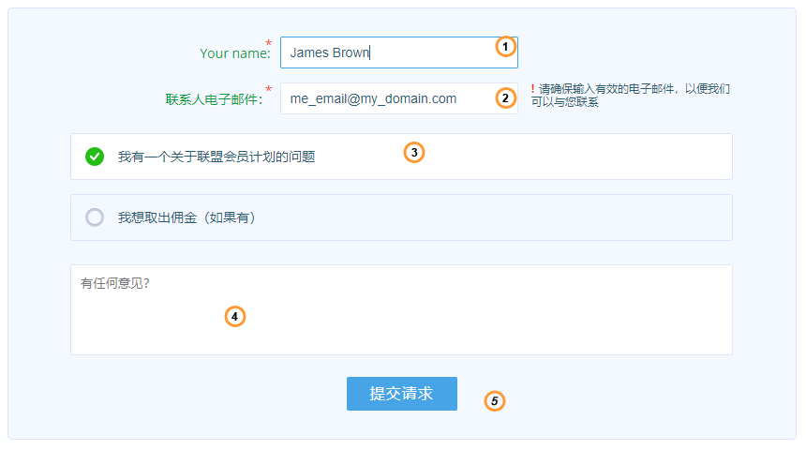Image resolution: width=806 pixels, height=450 pixels.
Task: Select the green checked affiliate question radio
Action: [x=95, y=157]
